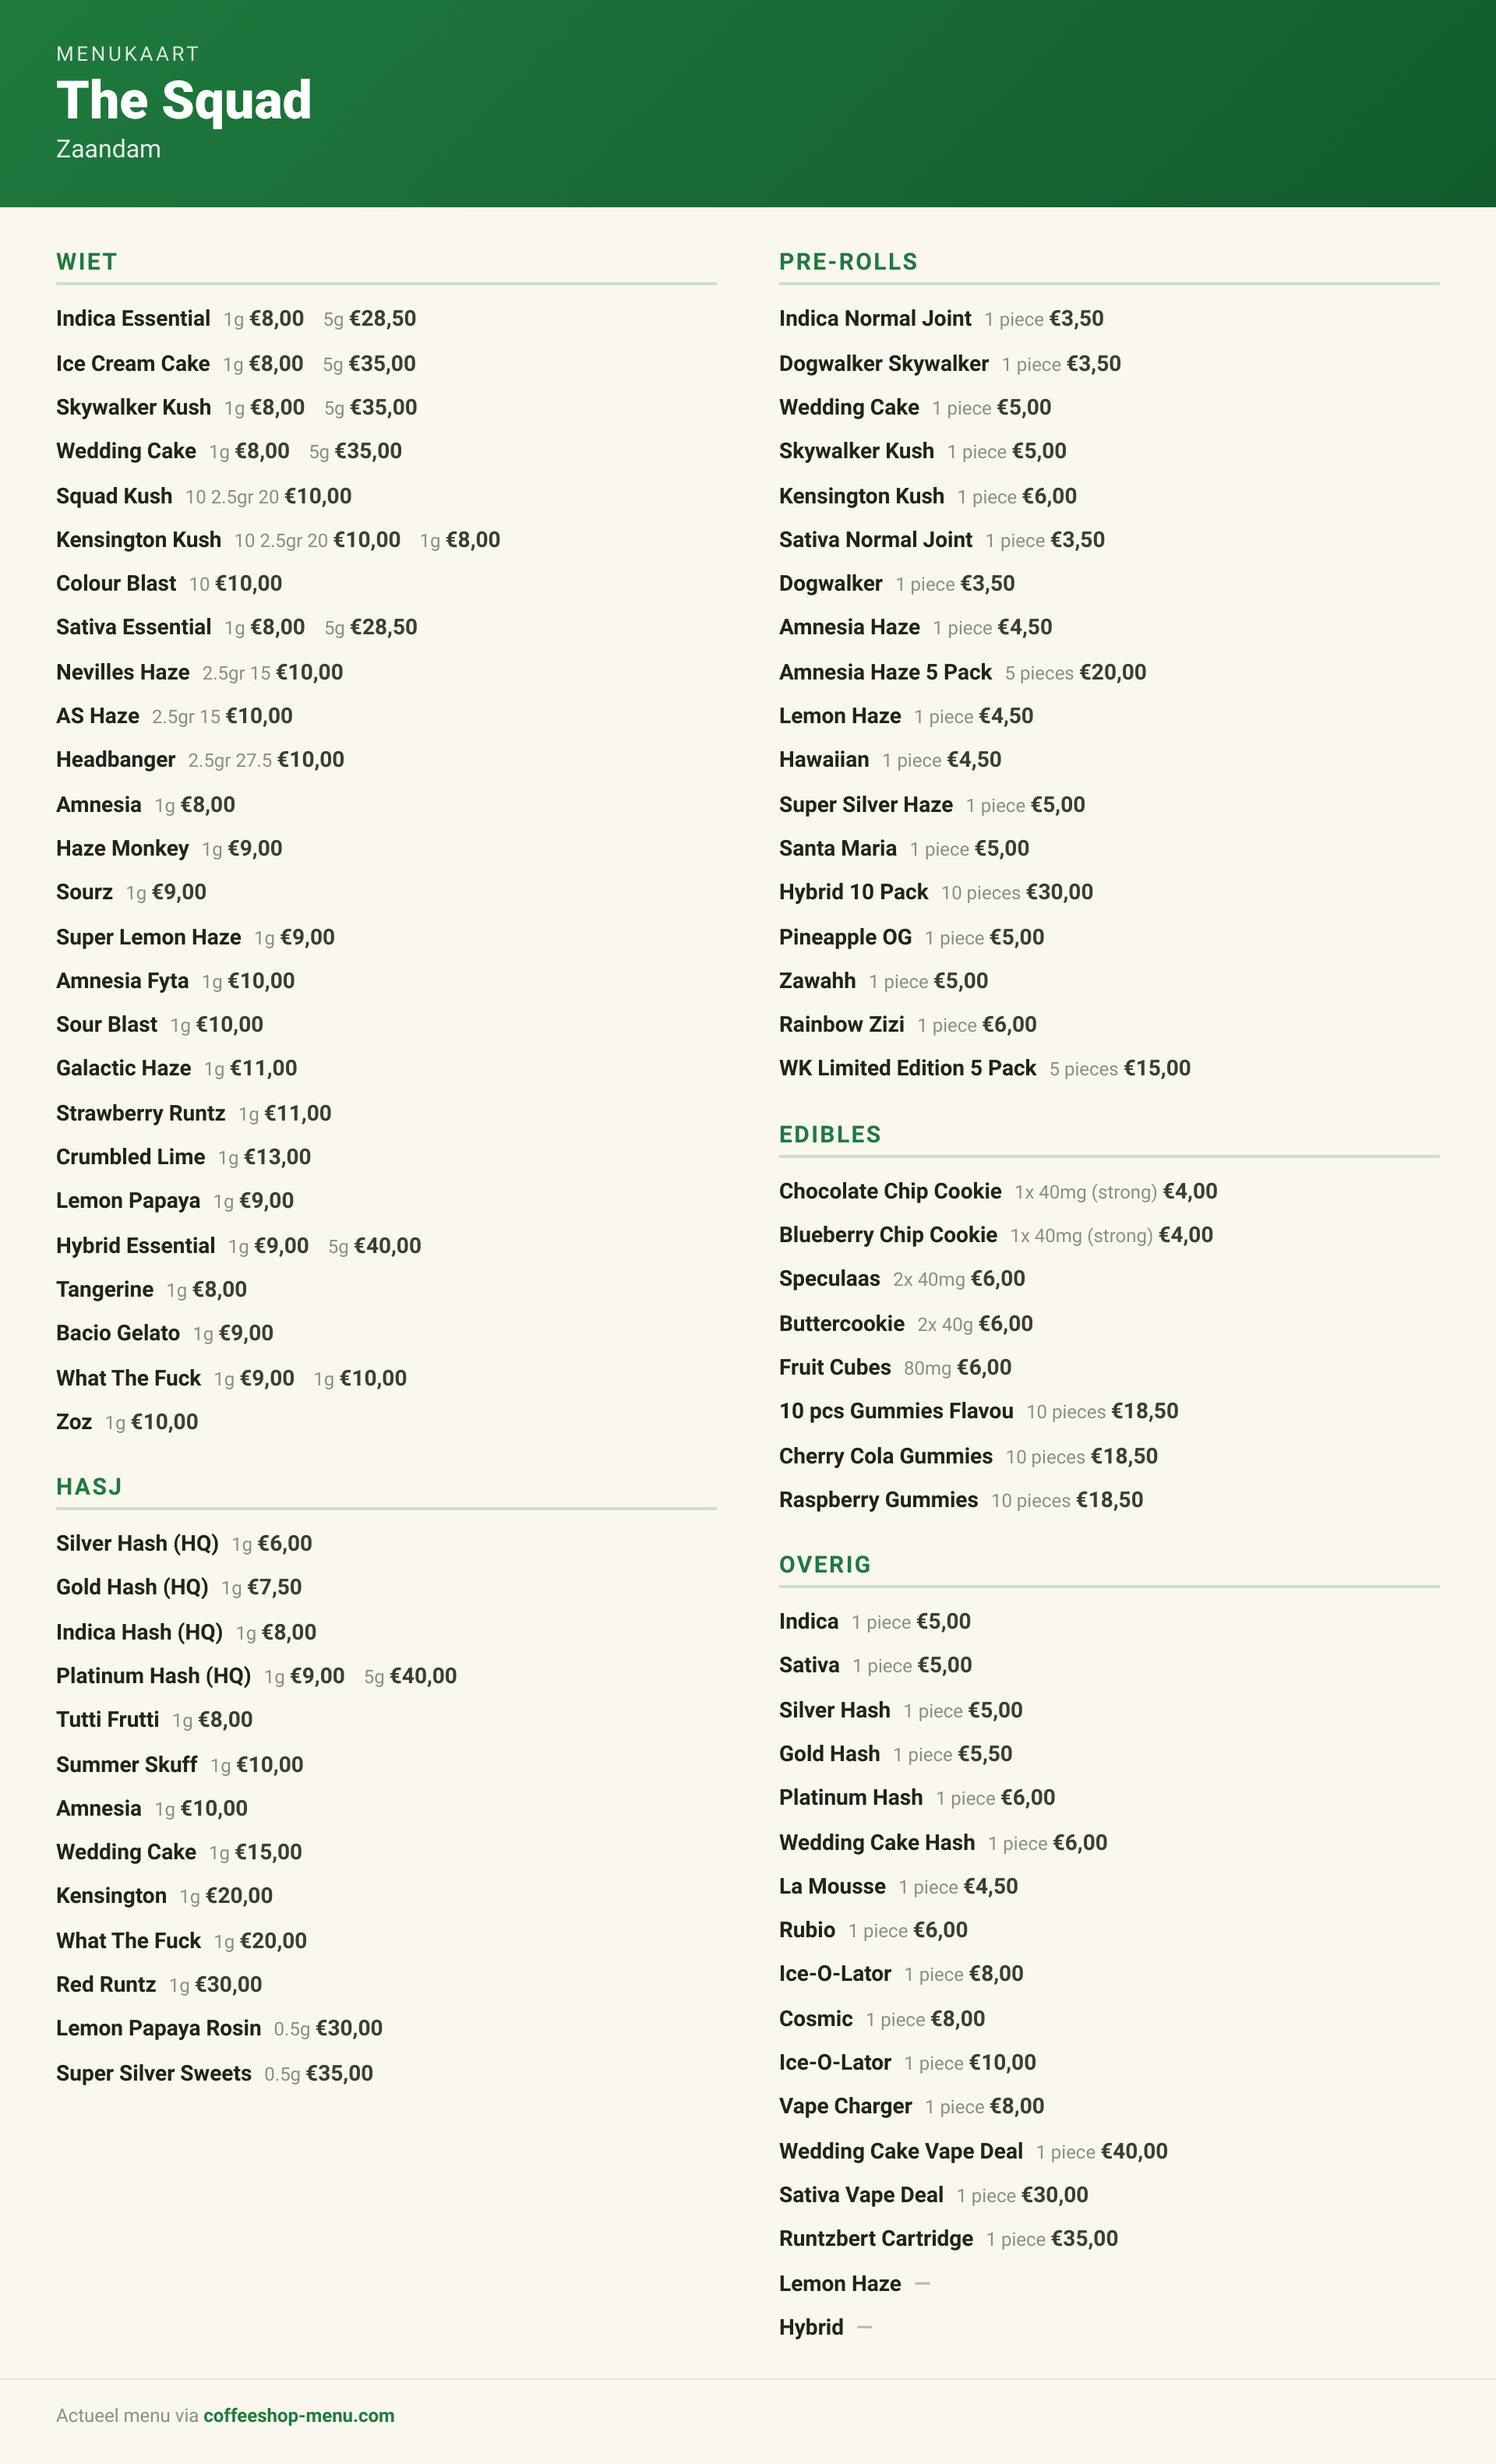The height and width of the screenshot is (2464, 1496).
Task: Select the WIET section heading
Action: point(87,262)
